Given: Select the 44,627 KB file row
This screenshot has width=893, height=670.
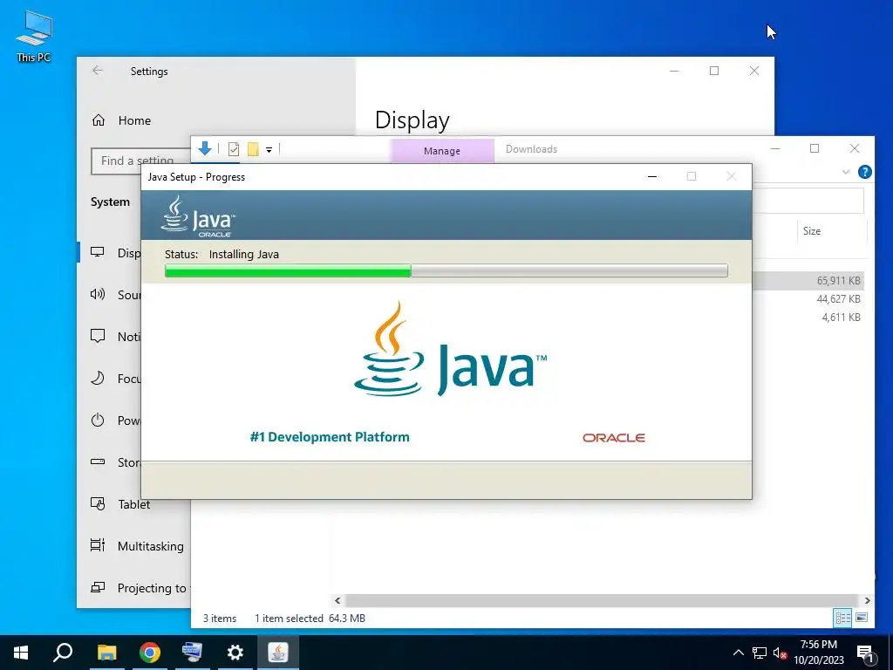Looking at the screenshot, I should [808, 298].
